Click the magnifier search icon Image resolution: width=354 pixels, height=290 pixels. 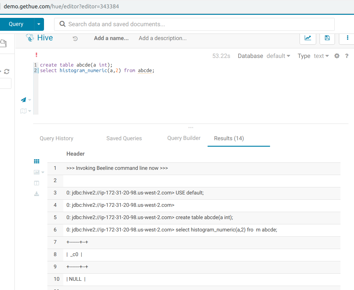click(x=62, y=24)
